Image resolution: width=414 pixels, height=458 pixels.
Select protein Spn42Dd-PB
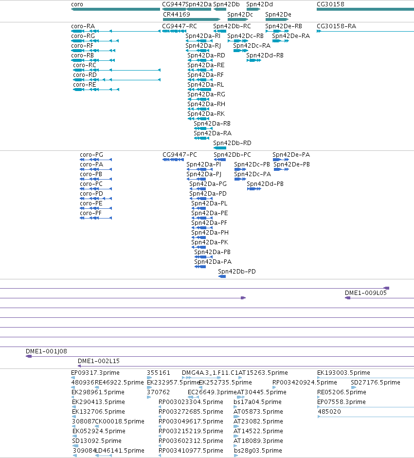pos(254,189)
